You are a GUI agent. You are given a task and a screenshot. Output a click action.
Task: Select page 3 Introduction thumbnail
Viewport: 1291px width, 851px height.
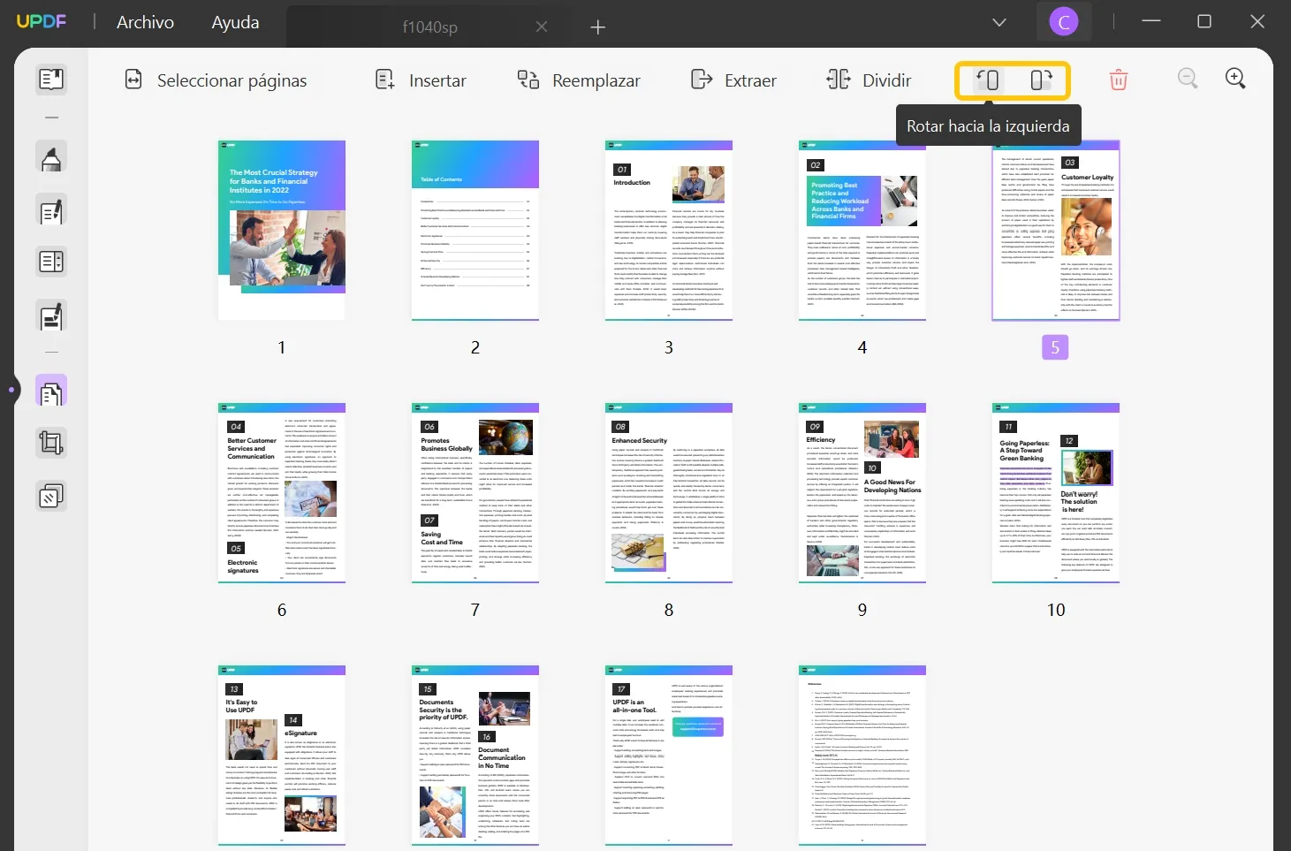(669, 230)
